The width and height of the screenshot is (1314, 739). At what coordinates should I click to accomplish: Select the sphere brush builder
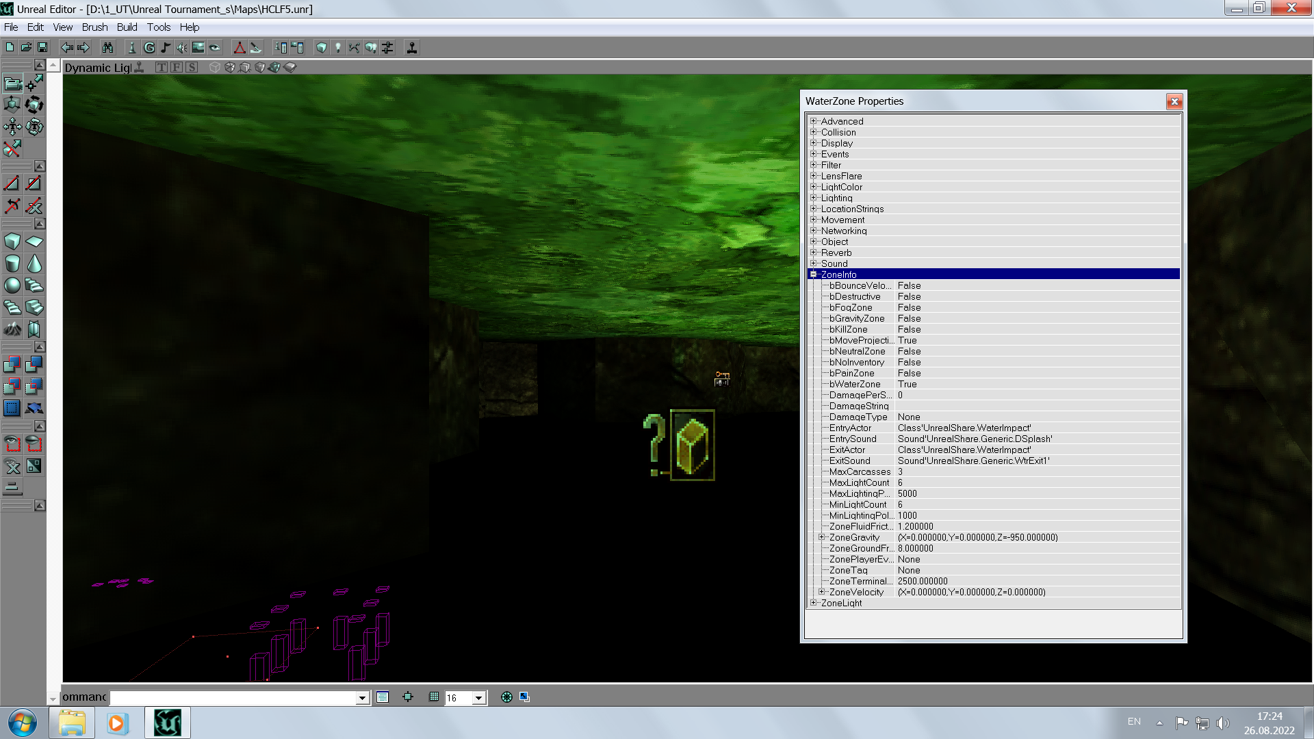(x=12, y=285)
